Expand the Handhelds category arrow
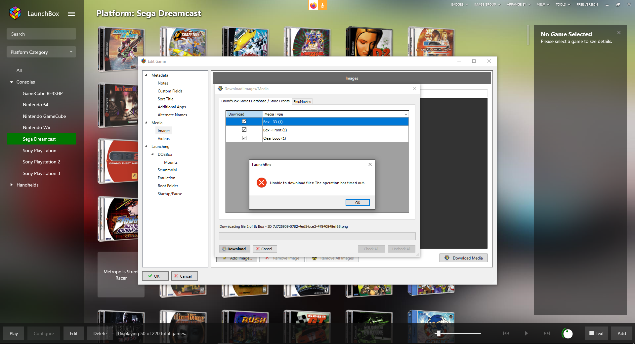 [x=12, y=185]
